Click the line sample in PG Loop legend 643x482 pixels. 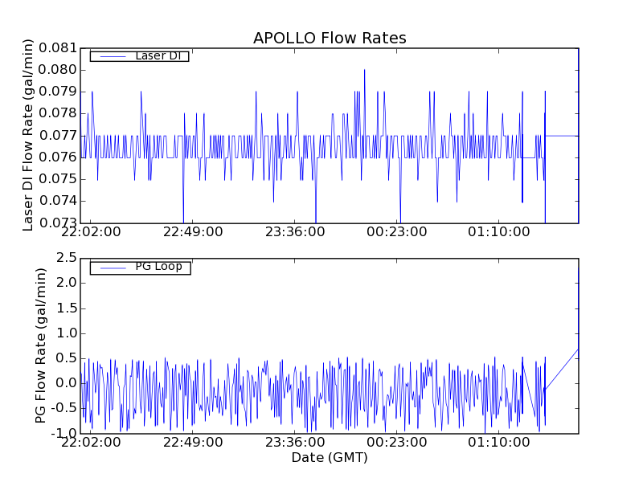113,268
